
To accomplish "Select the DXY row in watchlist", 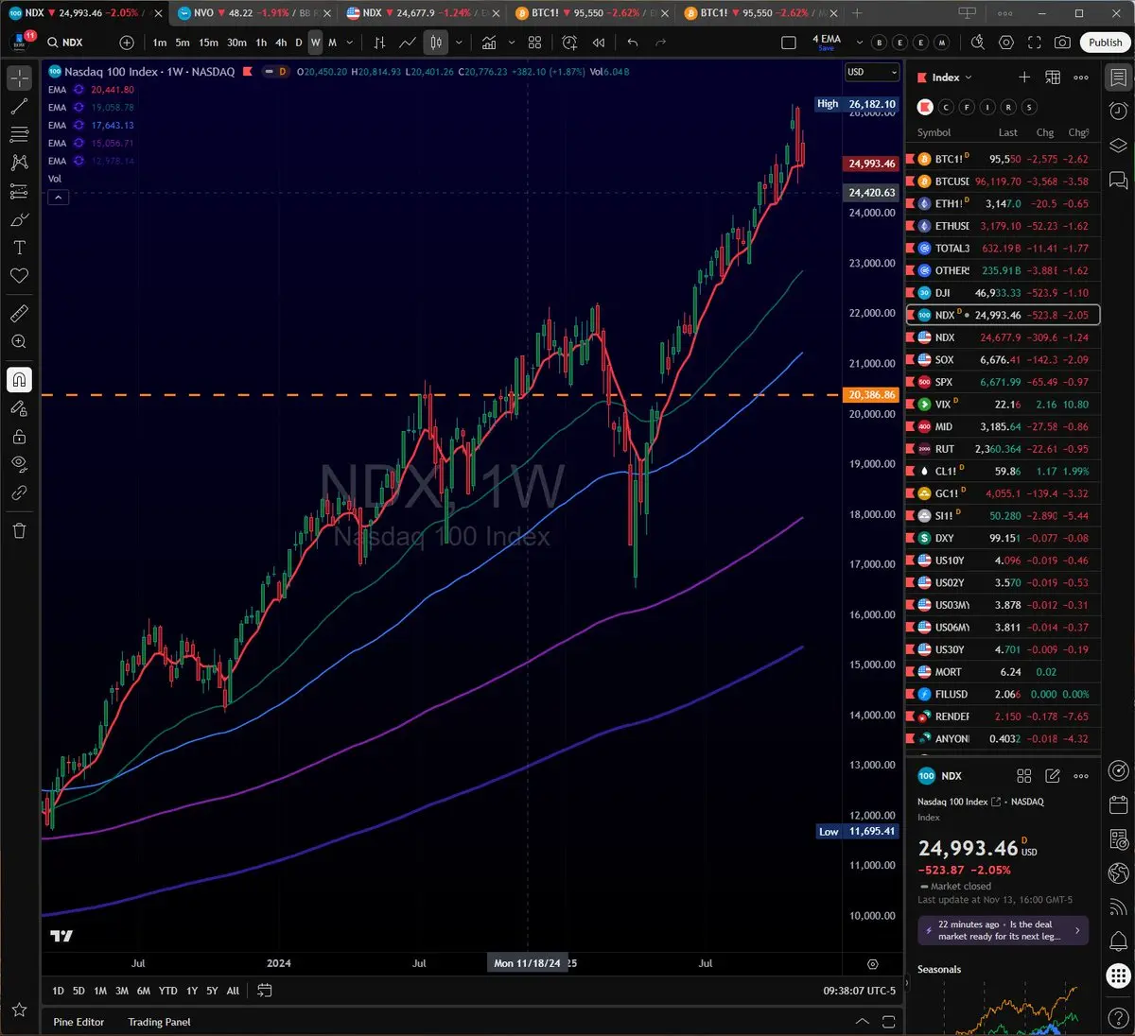I will pyautogui.click(x=1003, y=538).
